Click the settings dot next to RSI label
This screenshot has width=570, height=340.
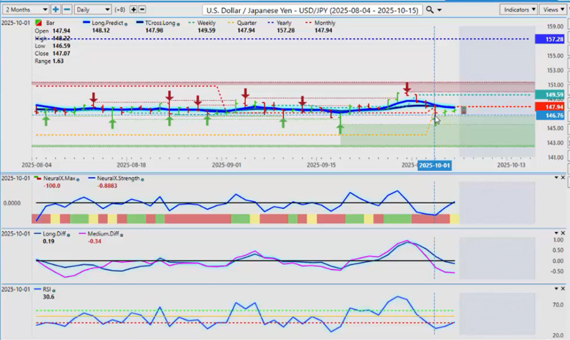(55, 289)
